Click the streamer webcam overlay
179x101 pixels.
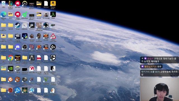point(159,89)
